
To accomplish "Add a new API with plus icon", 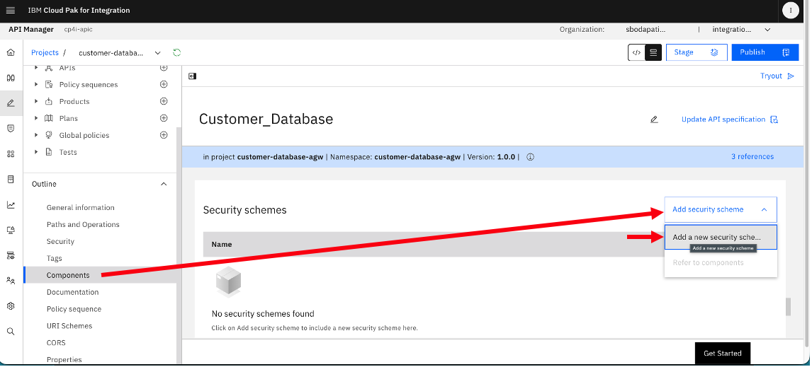I will (164, 68).
